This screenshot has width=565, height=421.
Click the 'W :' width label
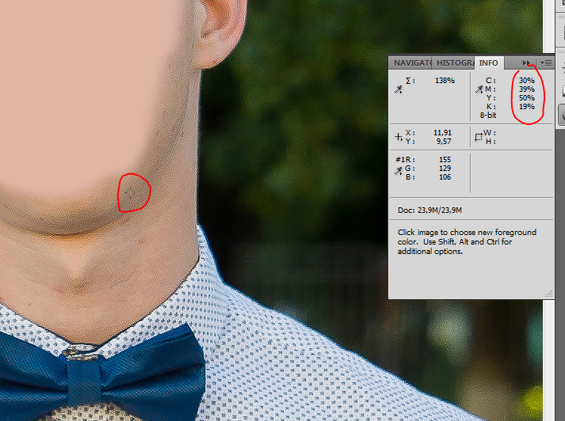(x=490, y=133)
